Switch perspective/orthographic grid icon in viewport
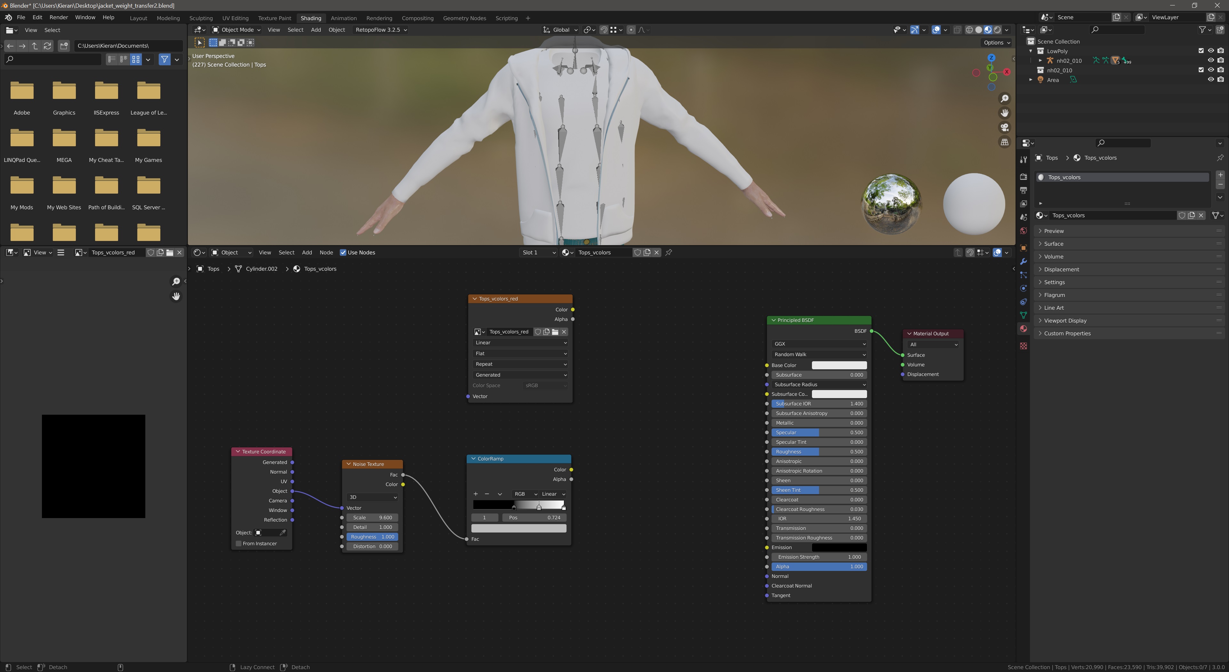 coord(1004,142)
